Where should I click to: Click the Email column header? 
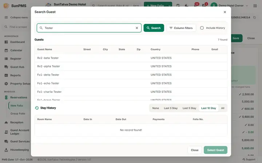(x=215, y=49)
